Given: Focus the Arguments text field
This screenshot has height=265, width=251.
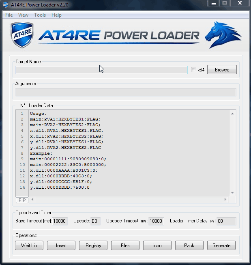Looking at the screenshot, I should pos(126,92).
